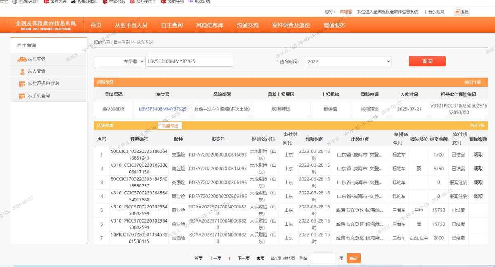495x267 pixels.
Task: Click the LBV5F3408MMY87925 link in risk table
Action: point(163,109)
